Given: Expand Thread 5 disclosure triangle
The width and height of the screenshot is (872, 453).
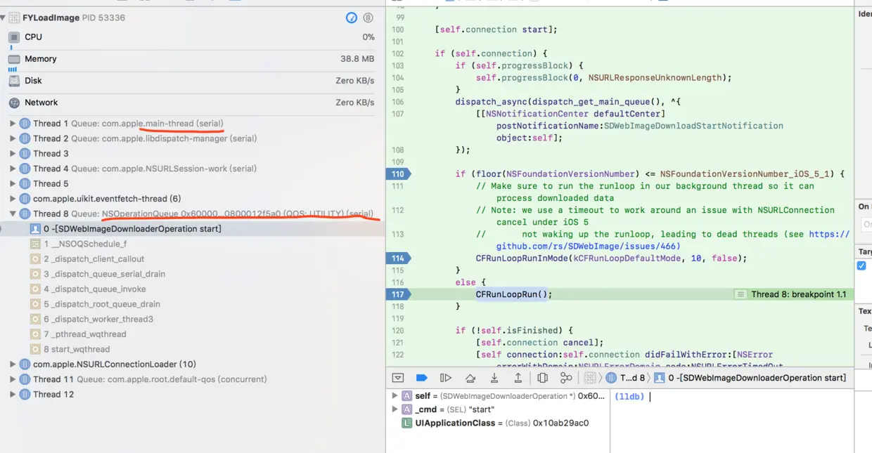Looking at the screenshot, I should (13, 183).
